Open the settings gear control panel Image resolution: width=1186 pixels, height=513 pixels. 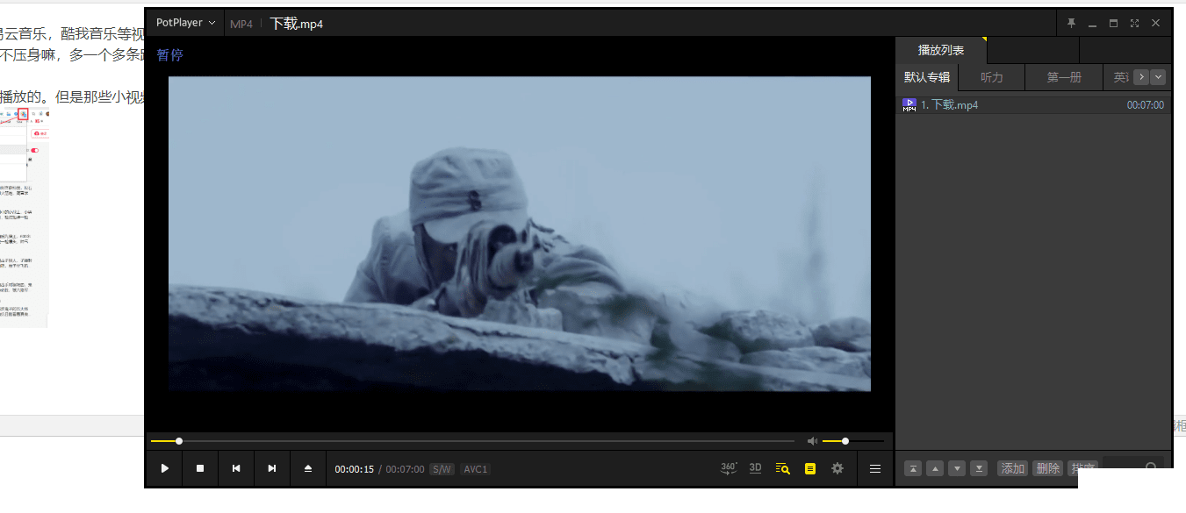837,468
